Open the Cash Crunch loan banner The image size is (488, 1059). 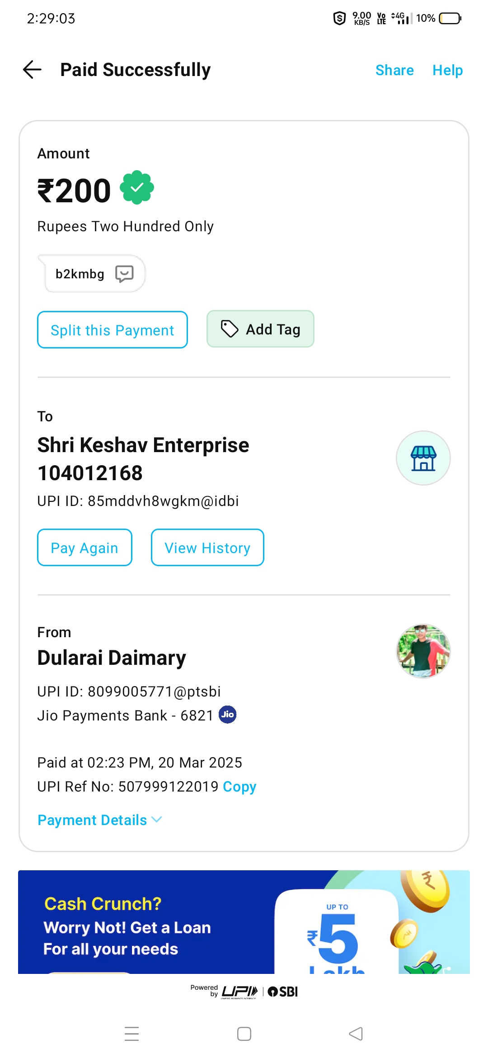[244, 922]
